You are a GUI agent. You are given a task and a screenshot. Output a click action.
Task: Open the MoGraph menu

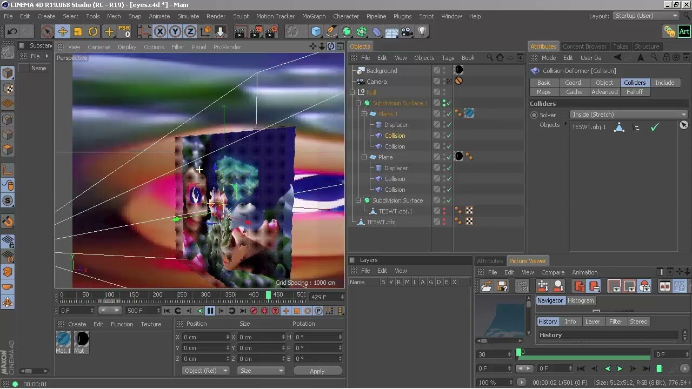314,16
